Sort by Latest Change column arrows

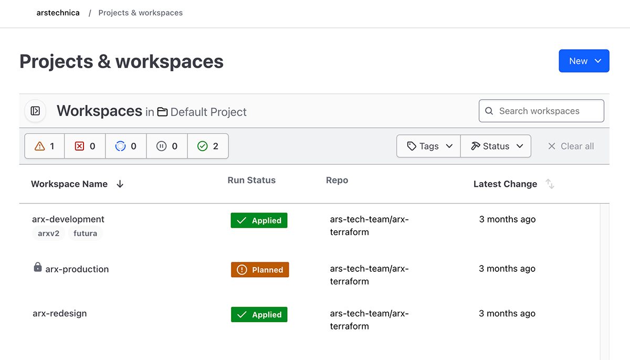click(550, 184)
